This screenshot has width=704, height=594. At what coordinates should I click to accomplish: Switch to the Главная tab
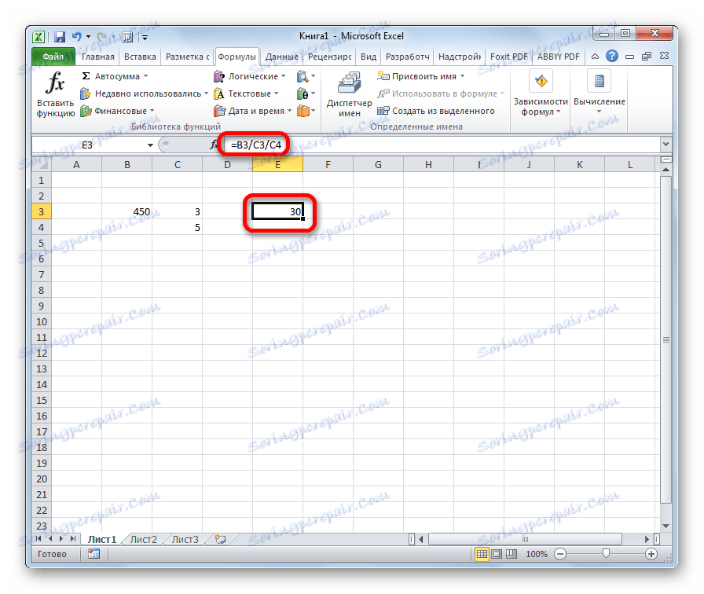coord(98,57)
